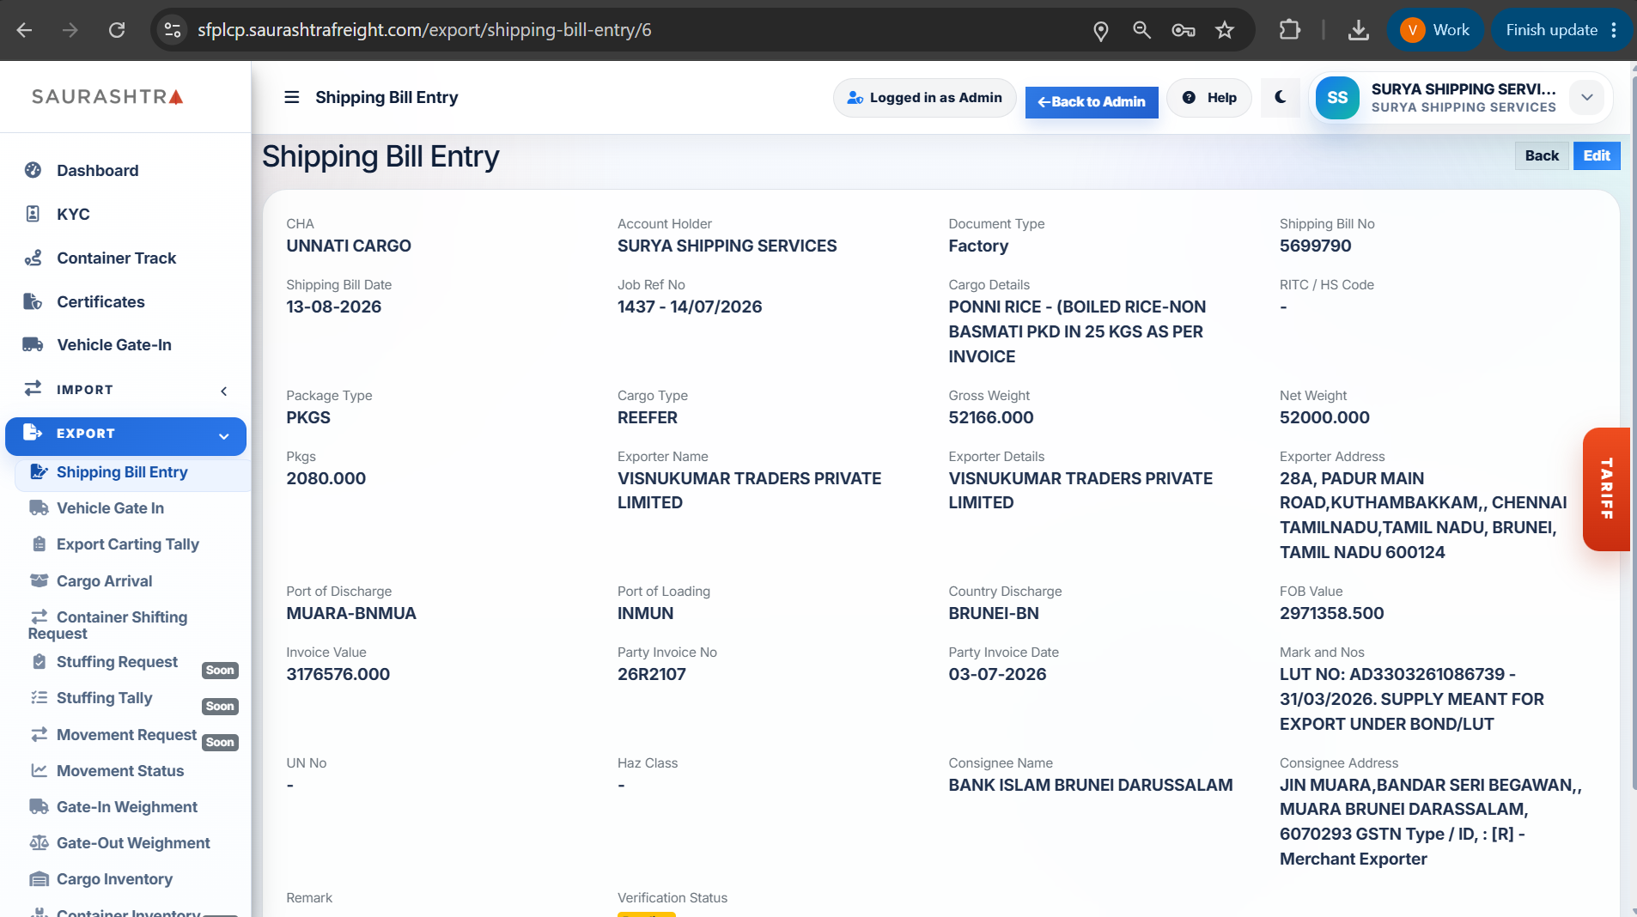This screenshot has width=1637, height=917.
Task: Click the Gate-Out Weighment scale icon
Action: [x=39, y=843]
